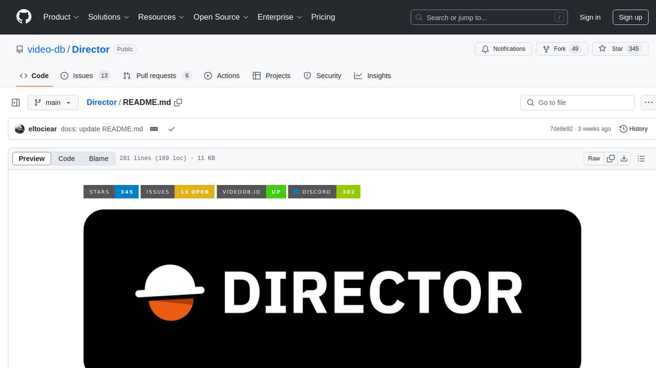Expand the Product menu
This screenshot has width=656, height=368.
[x=61, y=17]
